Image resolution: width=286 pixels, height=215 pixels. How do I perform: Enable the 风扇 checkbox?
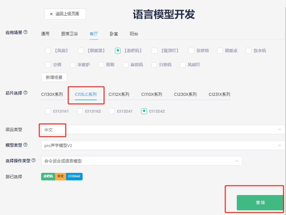(x=48, y=50)
